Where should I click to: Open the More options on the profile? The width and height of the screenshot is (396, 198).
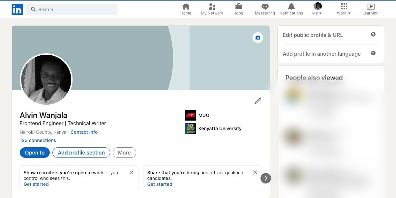coord(124,153)
